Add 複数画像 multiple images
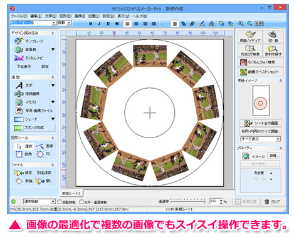This screenshot has width=294, height=238. (27, 94)
